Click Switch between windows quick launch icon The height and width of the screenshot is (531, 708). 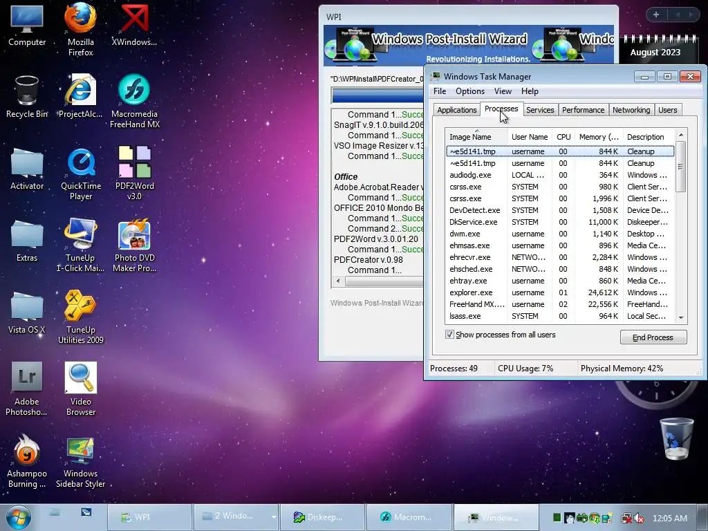(86, 512)
